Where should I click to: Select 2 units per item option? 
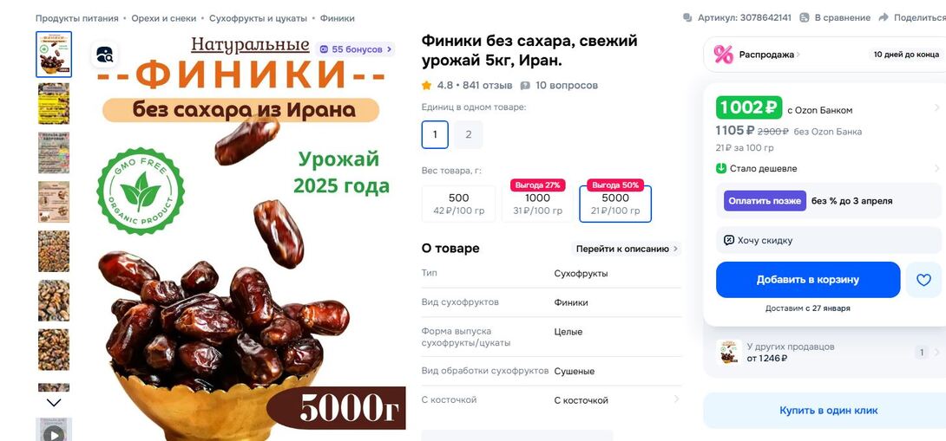coord(469,134)
